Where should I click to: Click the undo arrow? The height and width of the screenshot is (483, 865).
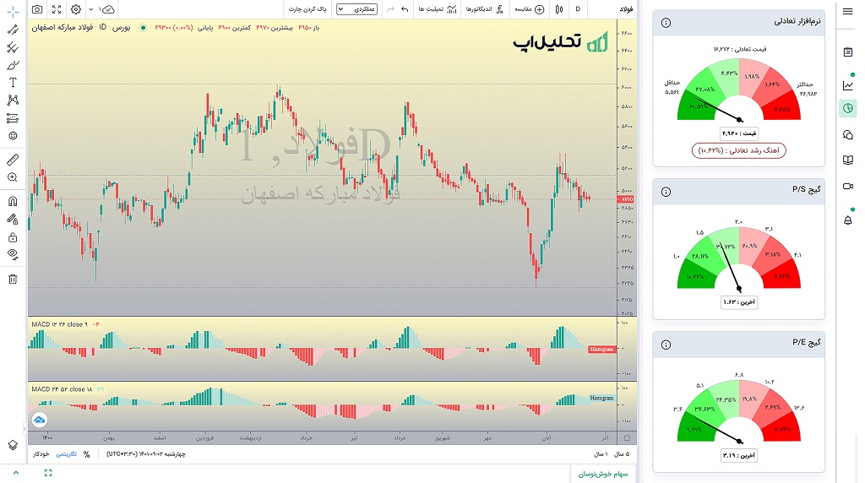tap(405, 9)
